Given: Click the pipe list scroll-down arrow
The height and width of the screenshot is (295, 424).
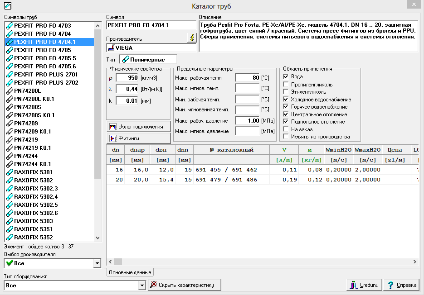Looking at the screenshot, I should tap(97, 238).
